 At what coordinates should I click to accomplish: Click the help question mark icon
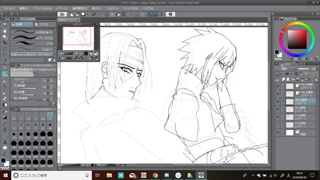[170, 14]
